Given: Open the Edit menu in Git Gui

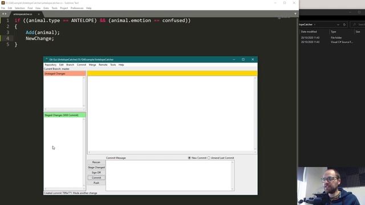Looking at the screenshot, I should coord(61,65).
